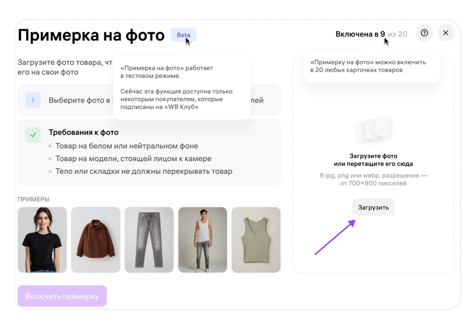The image size is (475, 329).
Task: Click the blue exclamation info icon
Action: click(33, 100)
